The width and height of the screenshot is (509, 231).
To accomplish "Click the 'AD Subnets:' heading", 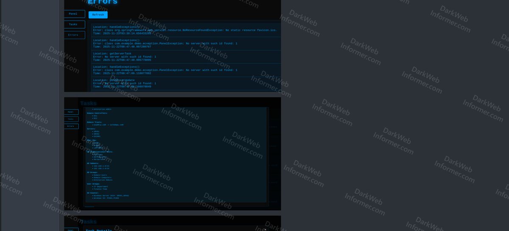I will (92, 163).
